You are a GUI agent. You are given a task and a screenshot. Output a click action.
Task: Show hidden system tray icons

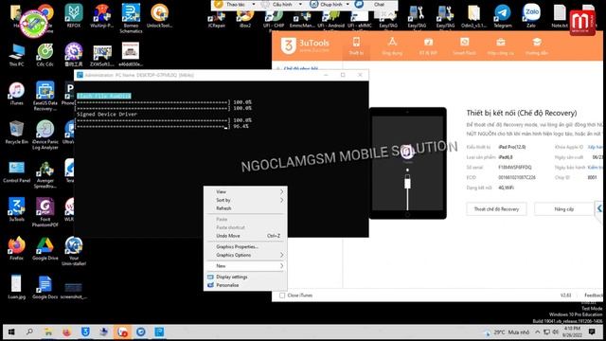point(537,332)
